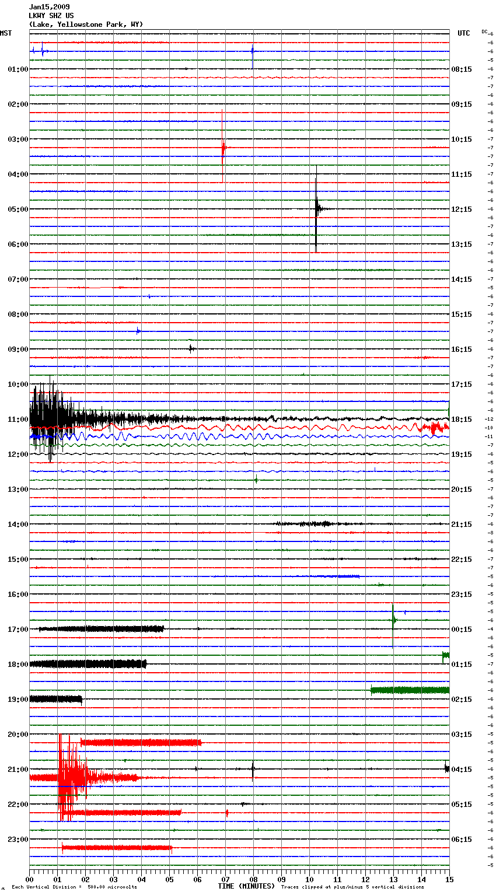Click the MST timezone label
The height and width of the screenshot is (895, 496).
6,33
